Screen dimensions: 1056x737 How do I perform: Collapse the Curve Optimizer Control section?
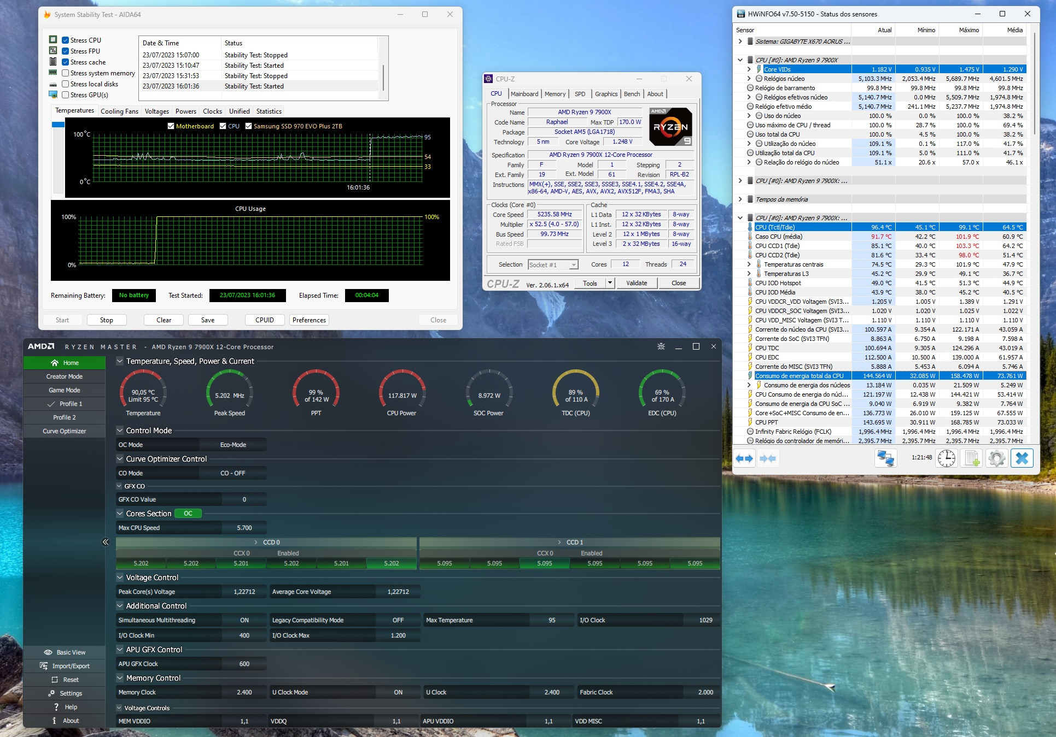[x=120, y=459]
